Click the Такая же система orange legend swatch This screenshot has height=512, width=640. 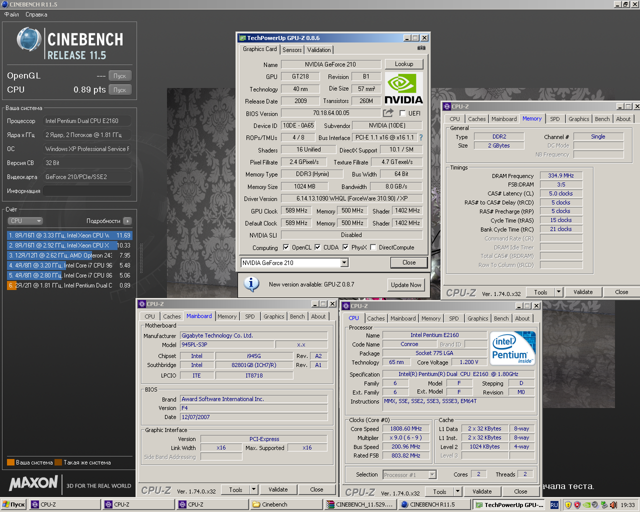tap(58, 462)
